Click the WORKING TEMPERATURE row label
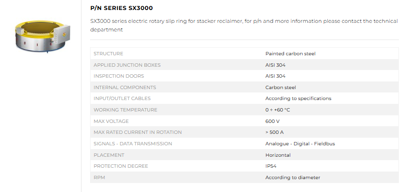 pyautogui.click(x=125, y=110)
